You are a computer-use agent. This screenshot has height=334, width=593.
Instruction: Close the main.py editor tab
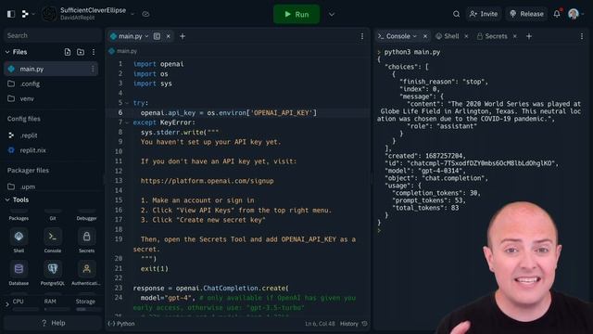click(x=169, y=36)
